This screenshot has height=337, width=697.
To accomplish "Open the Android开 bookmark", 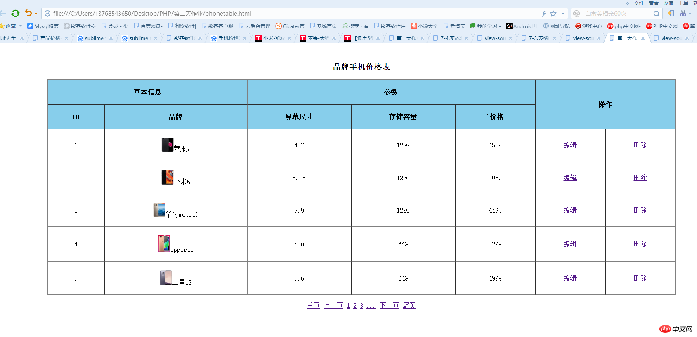I will pyautogui.click(x=522, y=26).
